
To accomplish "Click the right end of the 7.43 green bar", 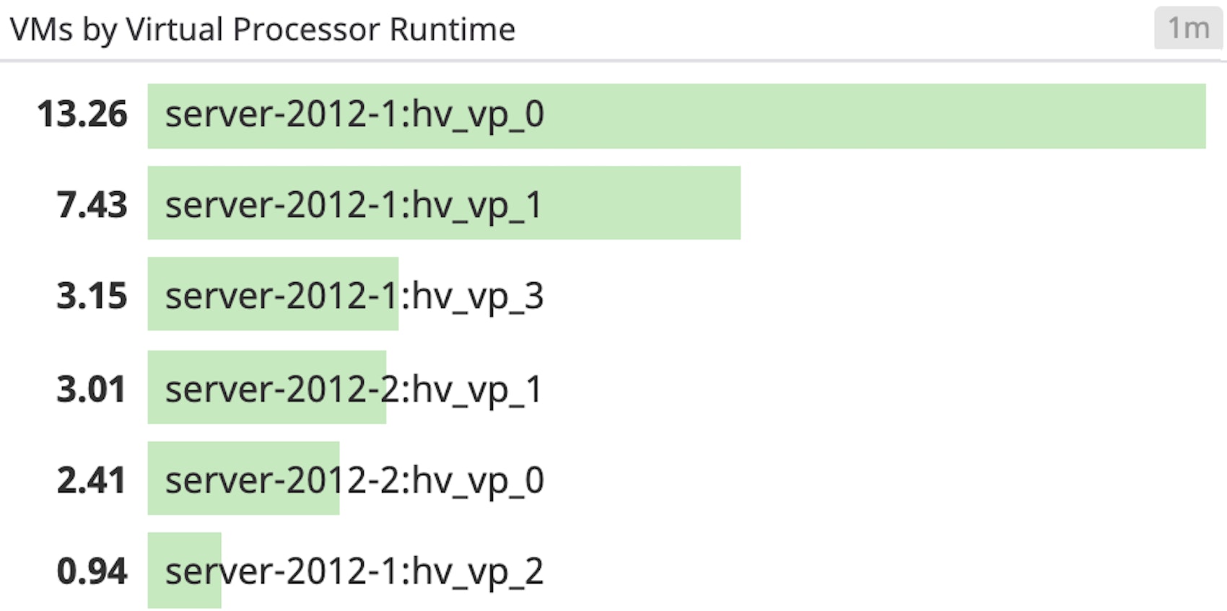I will click(x=733, y=203).
